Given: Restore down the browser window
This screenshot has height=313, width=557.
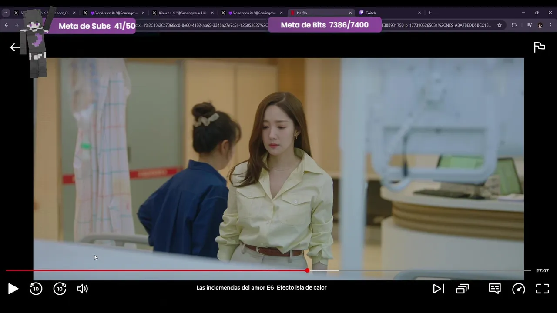Looking at the screenshot, I should [x=537, y=13].
